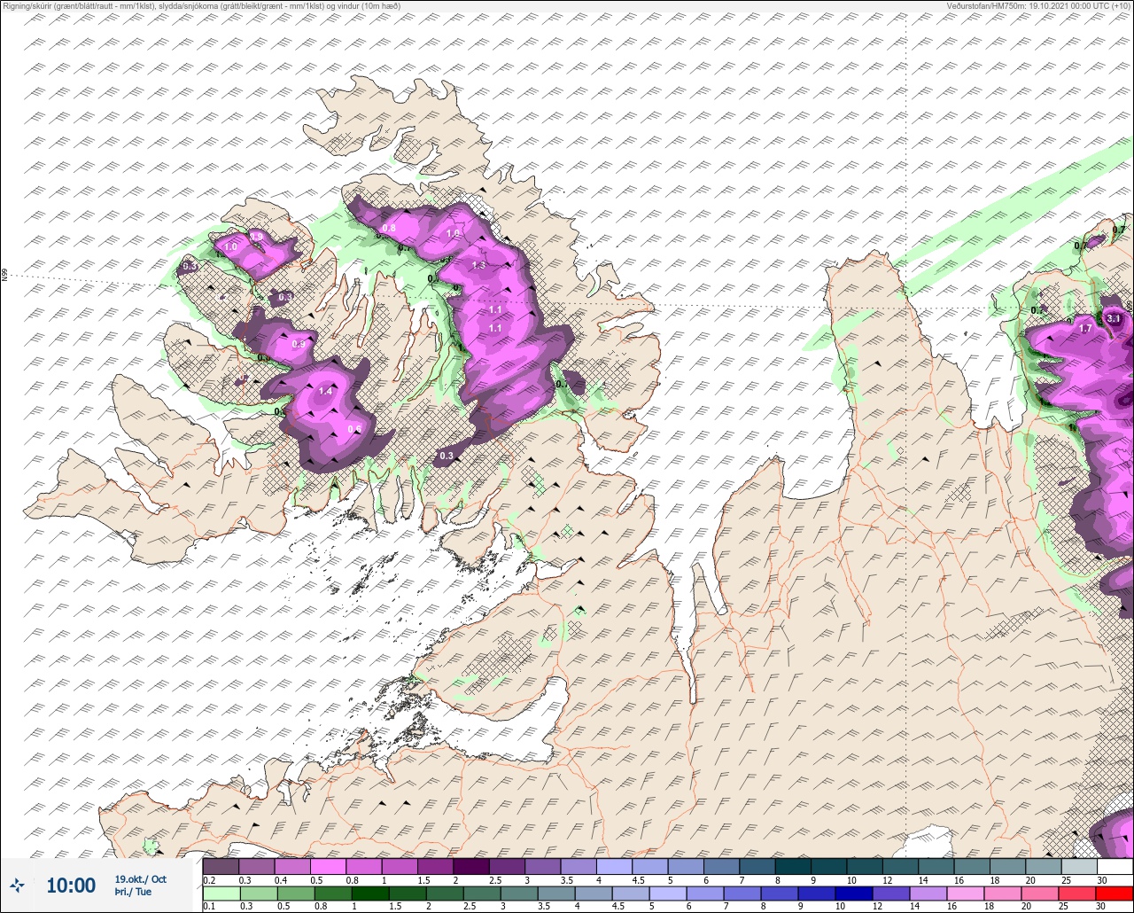
Task: Click the 3.1 precipitation value on the map
Action: click(1114, 318)
